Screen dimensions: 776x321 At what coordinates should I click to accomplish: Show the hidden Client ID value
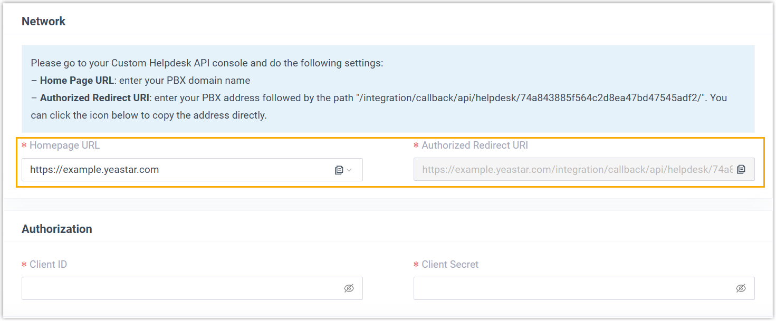(x=349, y=288)
